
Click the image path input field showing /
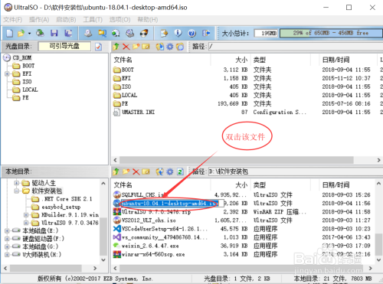click(x=296, y=47)
